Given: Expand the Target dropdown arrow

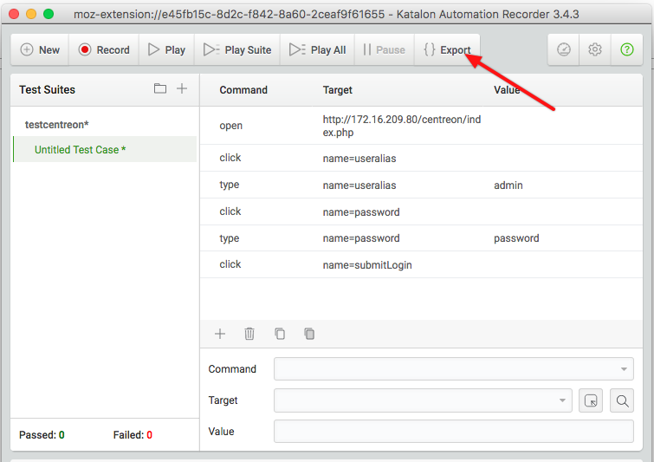Looking at the screenshot, I should coord(562,400).
